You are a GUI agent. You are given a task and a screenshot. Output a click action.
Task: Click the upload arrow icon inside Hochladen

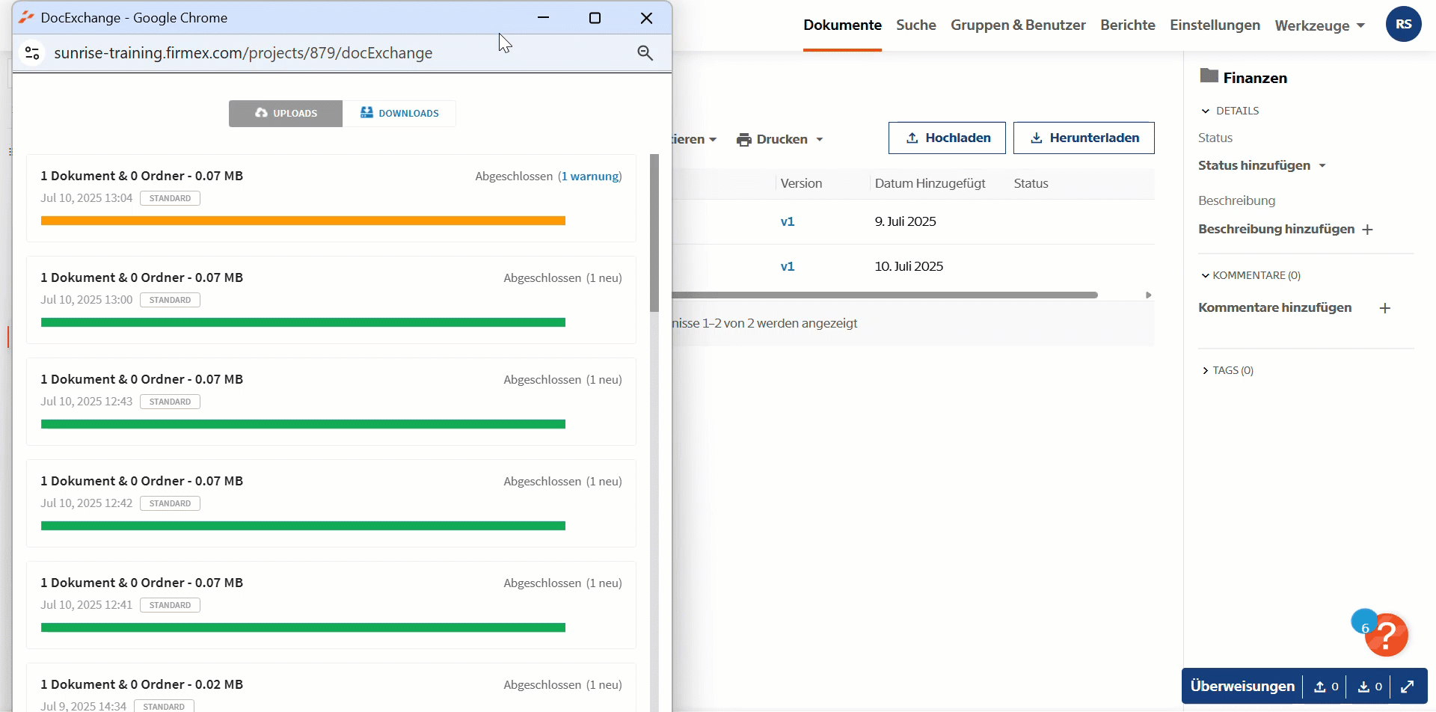pos(912,138)
